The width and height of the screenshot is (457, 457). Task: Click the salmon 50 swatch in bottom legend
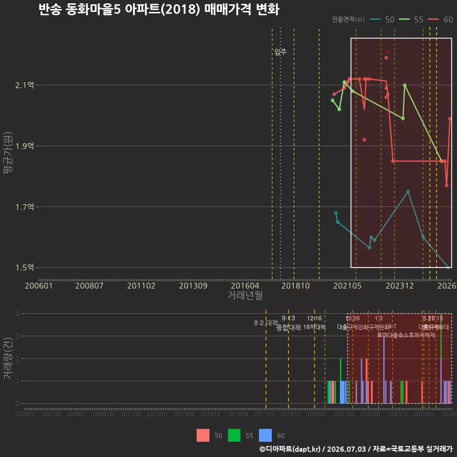(x=203, y=436)
